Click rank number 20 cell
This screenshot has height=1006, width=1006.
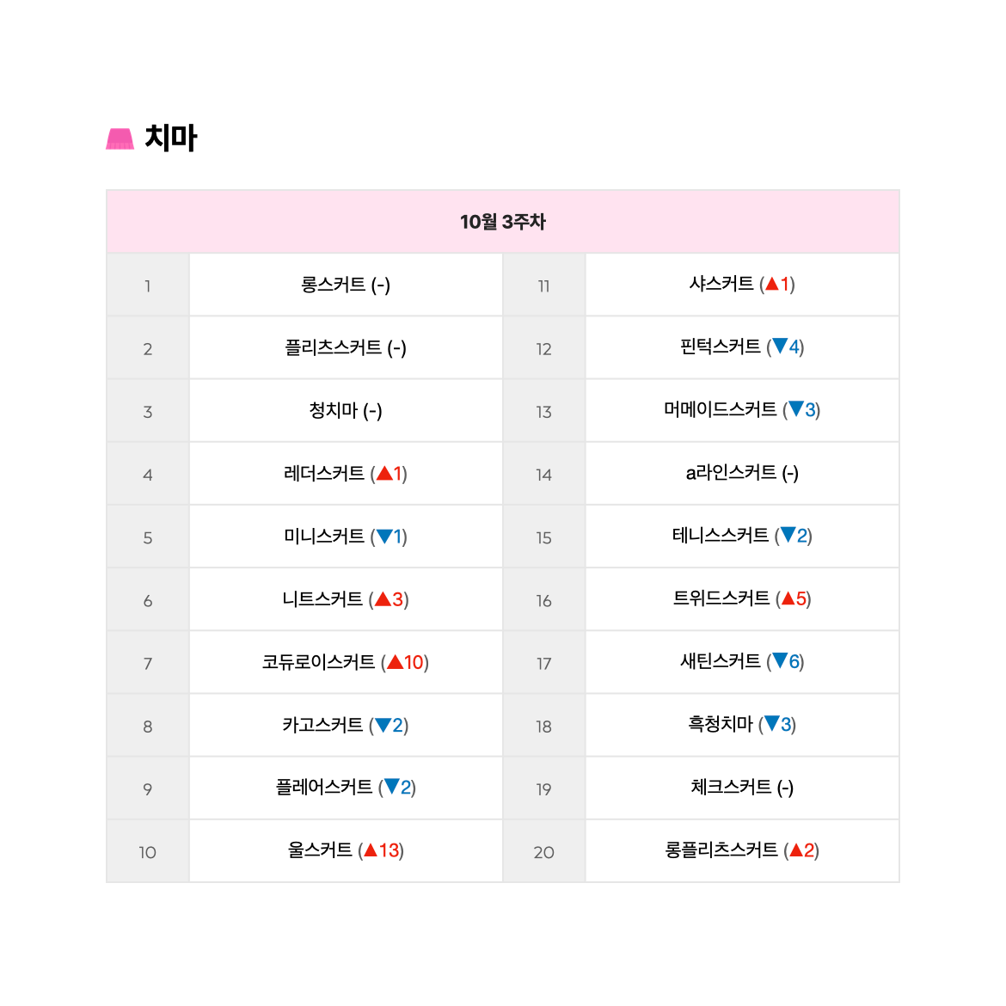[544, 852]
